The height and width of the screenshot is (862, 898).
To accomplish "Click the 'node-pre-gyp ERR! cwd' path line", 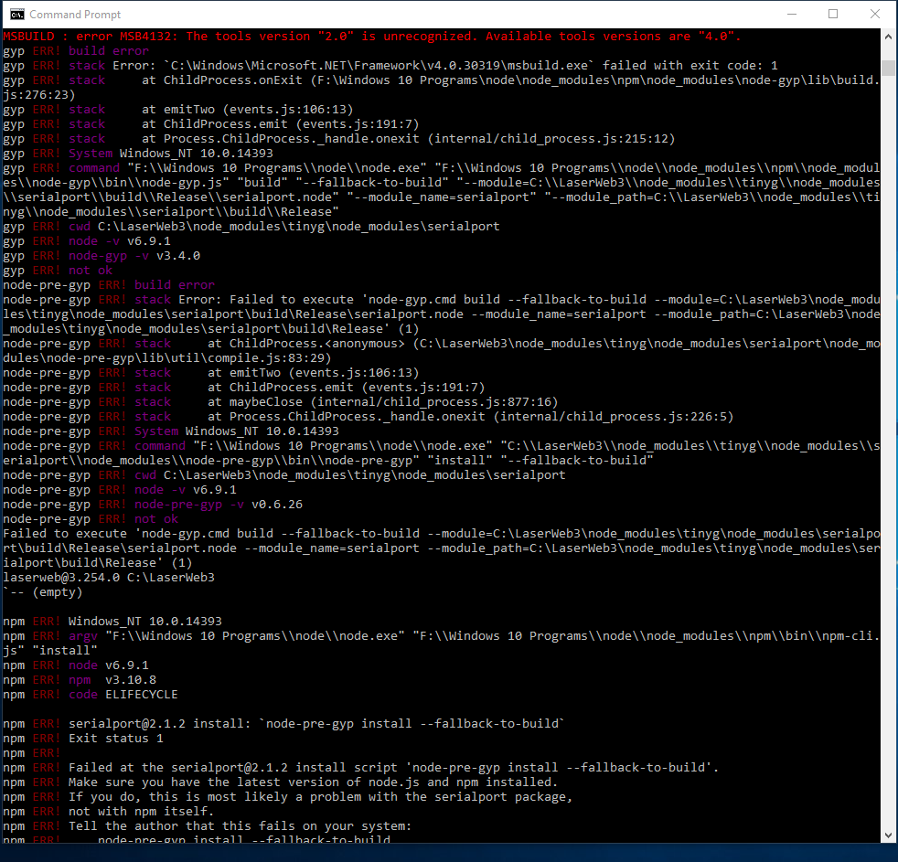I will click(284, 475).
